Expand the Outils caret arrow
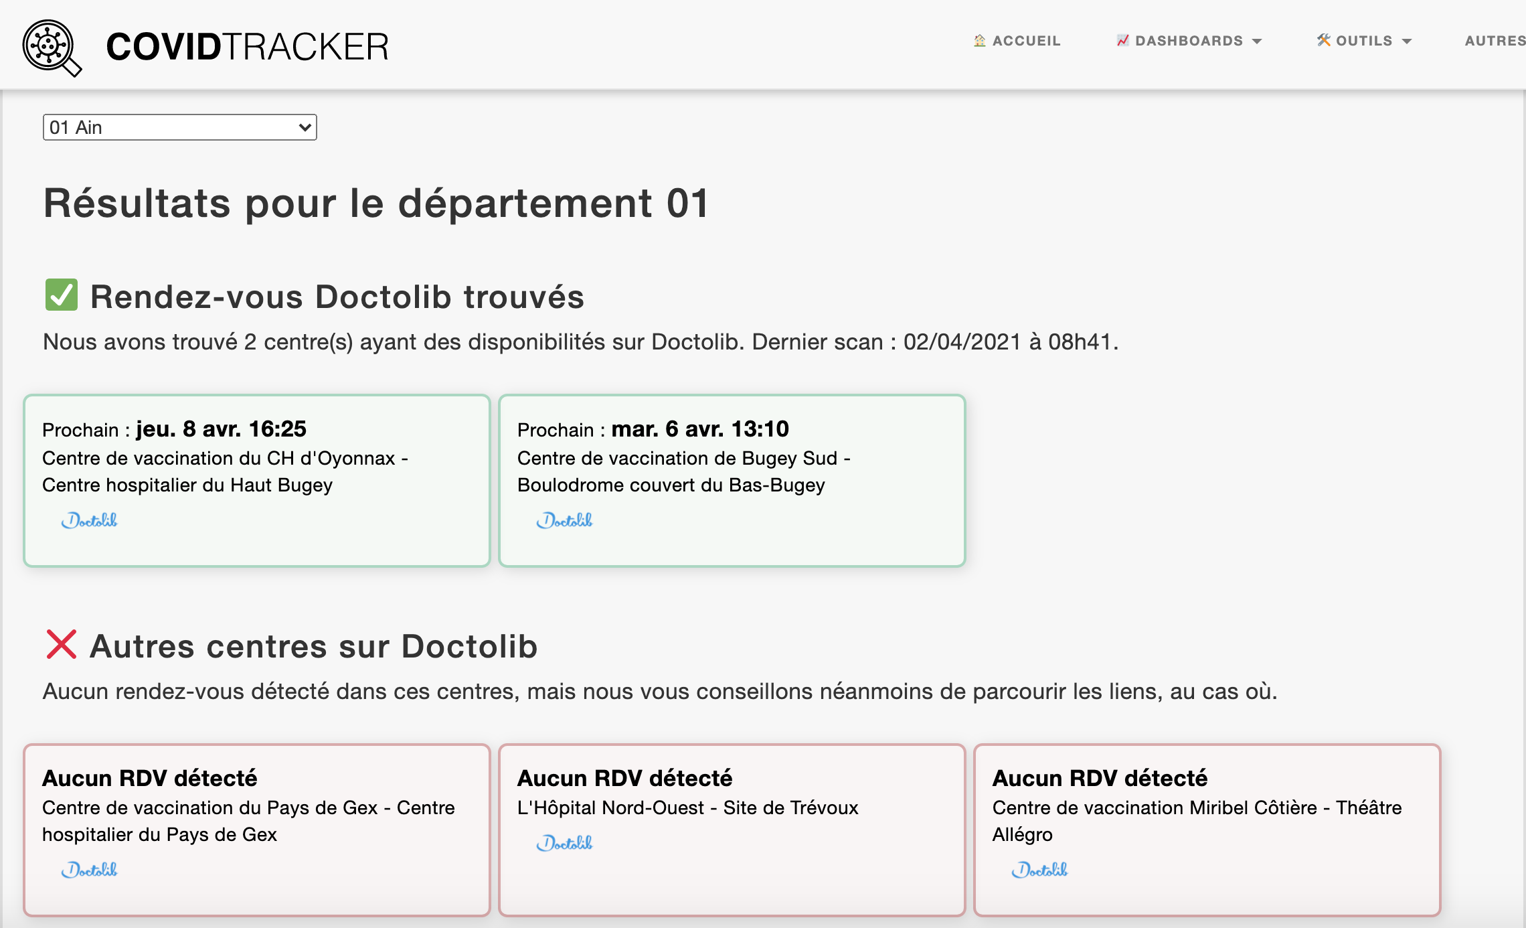The height and width of the screenshot is (928, 1526). [x=1407, y=42]
